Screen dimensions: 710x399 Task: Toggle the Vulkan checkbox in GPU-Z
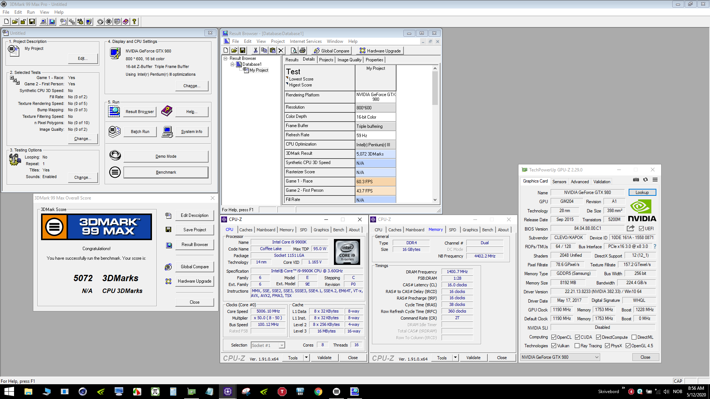click(554, 346)
